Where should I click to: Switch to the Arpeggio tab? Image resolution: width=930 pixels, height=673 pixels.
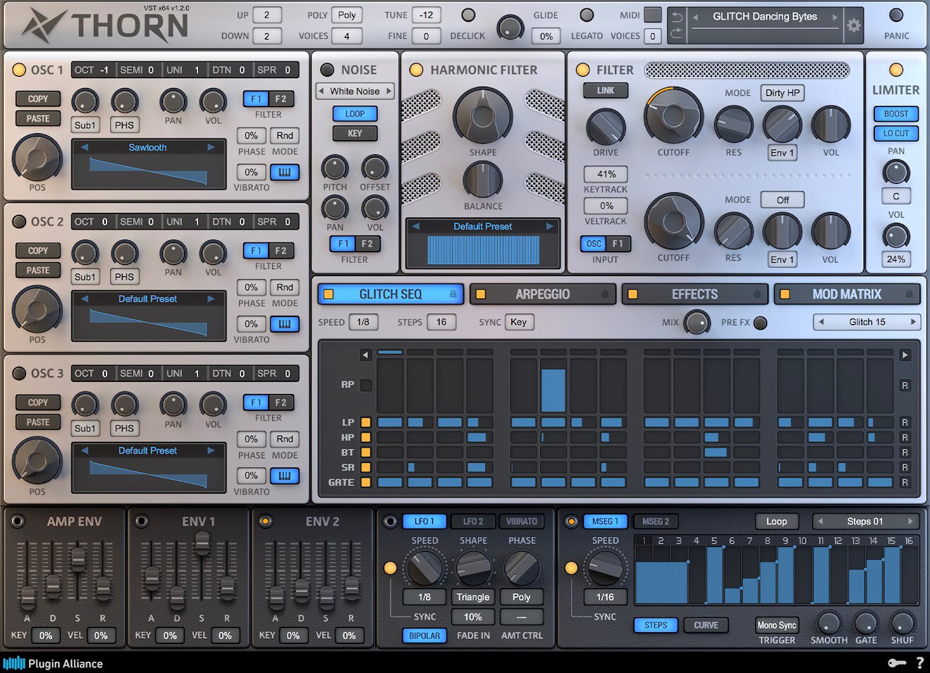(x=542, y=294)
